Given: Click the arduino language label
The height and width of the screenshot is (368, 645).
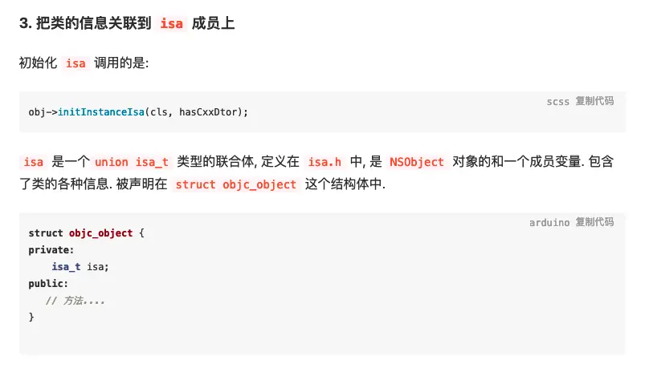Looking at the screenshot, I should pyautogui.click(x=549, y=222).
